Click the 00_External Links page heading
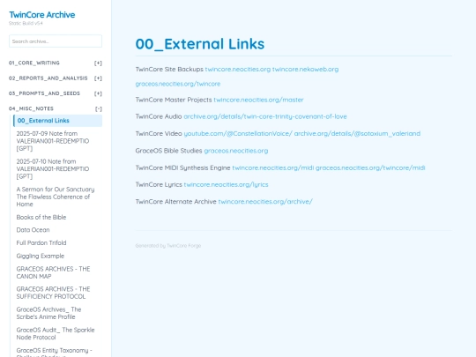 point(200,44)
